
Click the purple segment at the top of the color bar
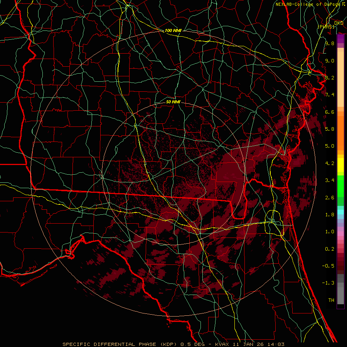click(340, 39)
